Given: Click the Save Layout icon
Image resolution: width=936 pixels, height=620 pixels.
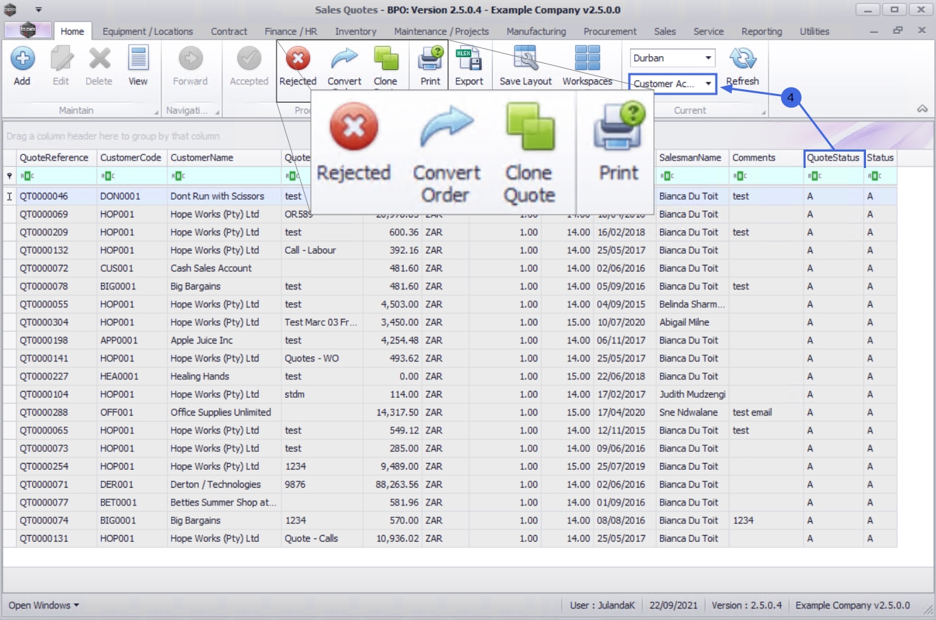Looking at the screenshot, I should pos(526,59).
